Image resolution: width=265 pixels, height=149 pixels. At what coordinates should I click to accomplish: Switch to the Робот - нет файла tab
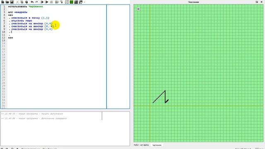click(141, 145)
